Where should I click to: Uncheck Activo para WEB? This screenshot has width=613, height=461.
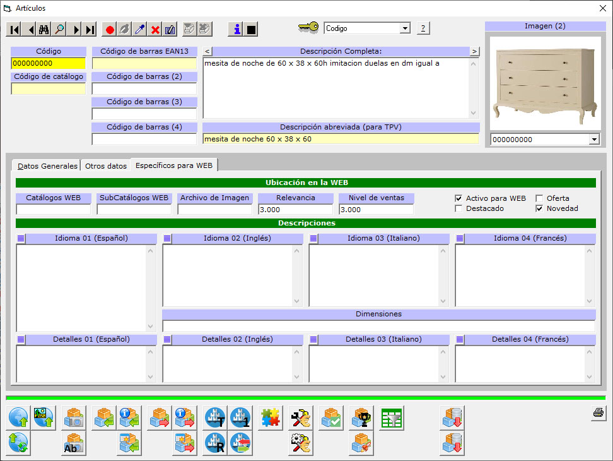pyautogui.click(x=458, y=198)
